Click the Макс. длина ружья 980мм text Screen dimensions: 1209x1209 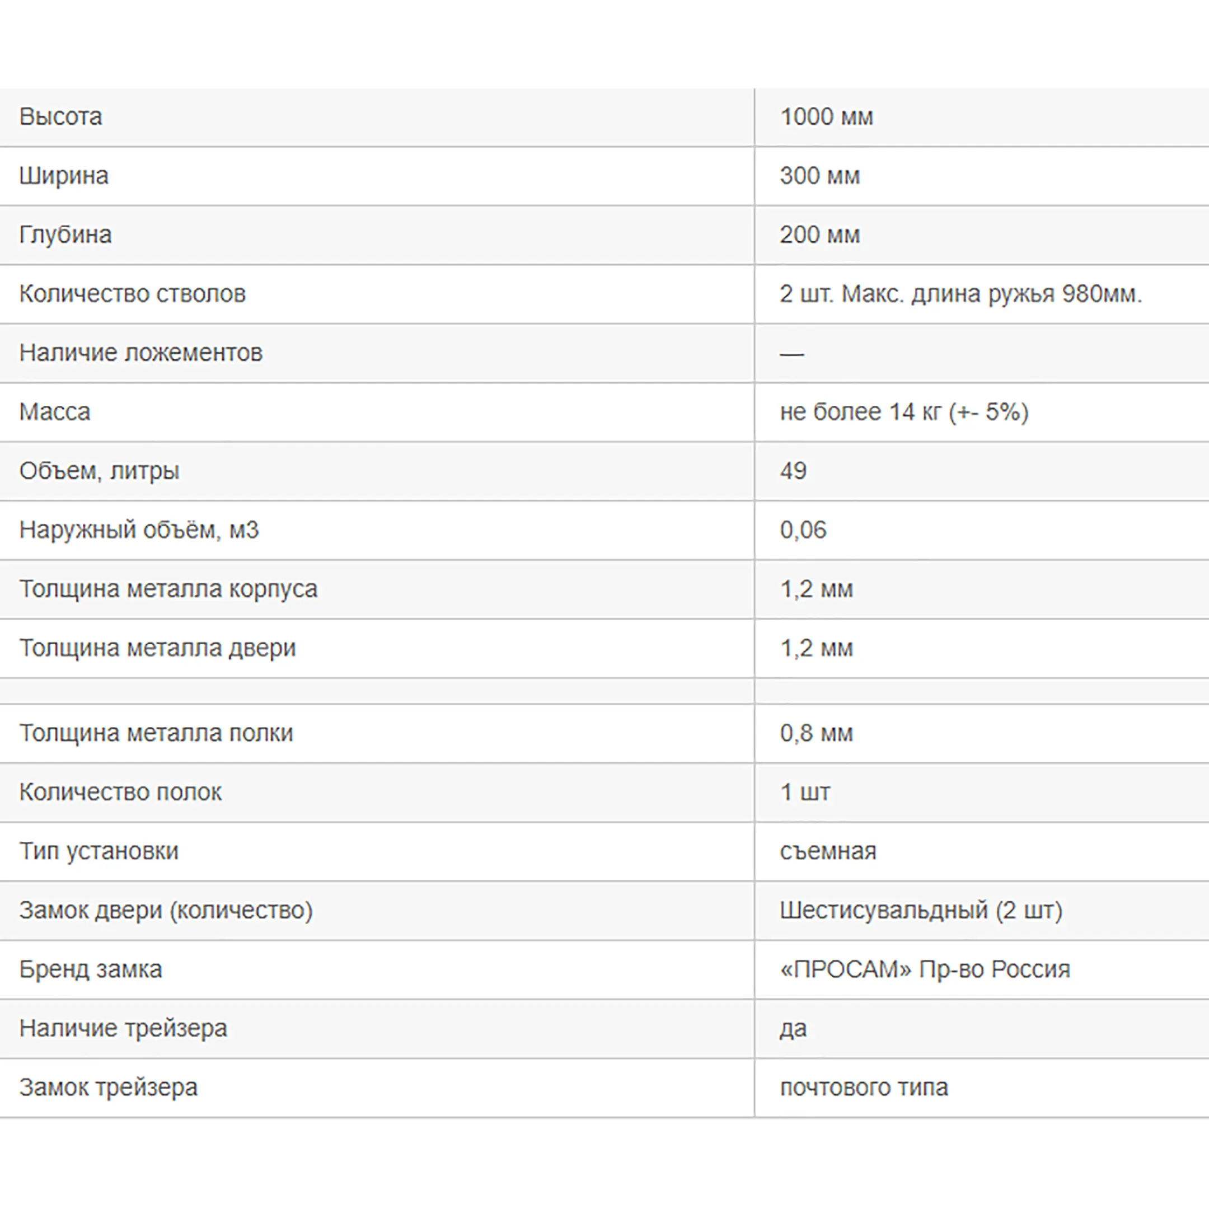pos(991,293)
